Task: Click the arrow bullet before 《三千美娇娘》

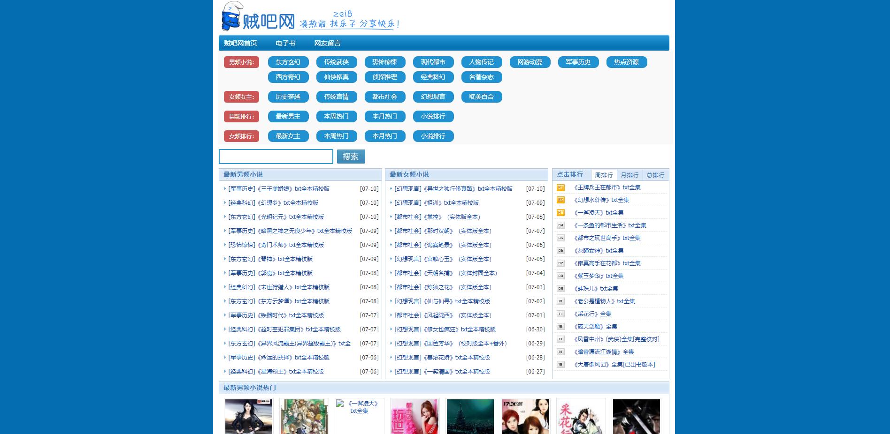Action: (225, 189)
